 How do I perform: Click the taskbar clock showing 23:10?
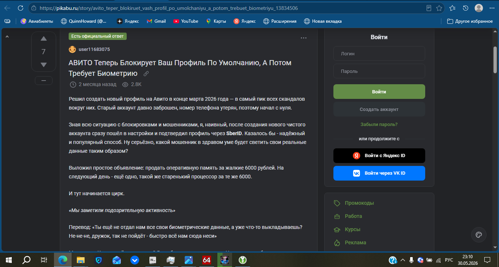[467, 260]
